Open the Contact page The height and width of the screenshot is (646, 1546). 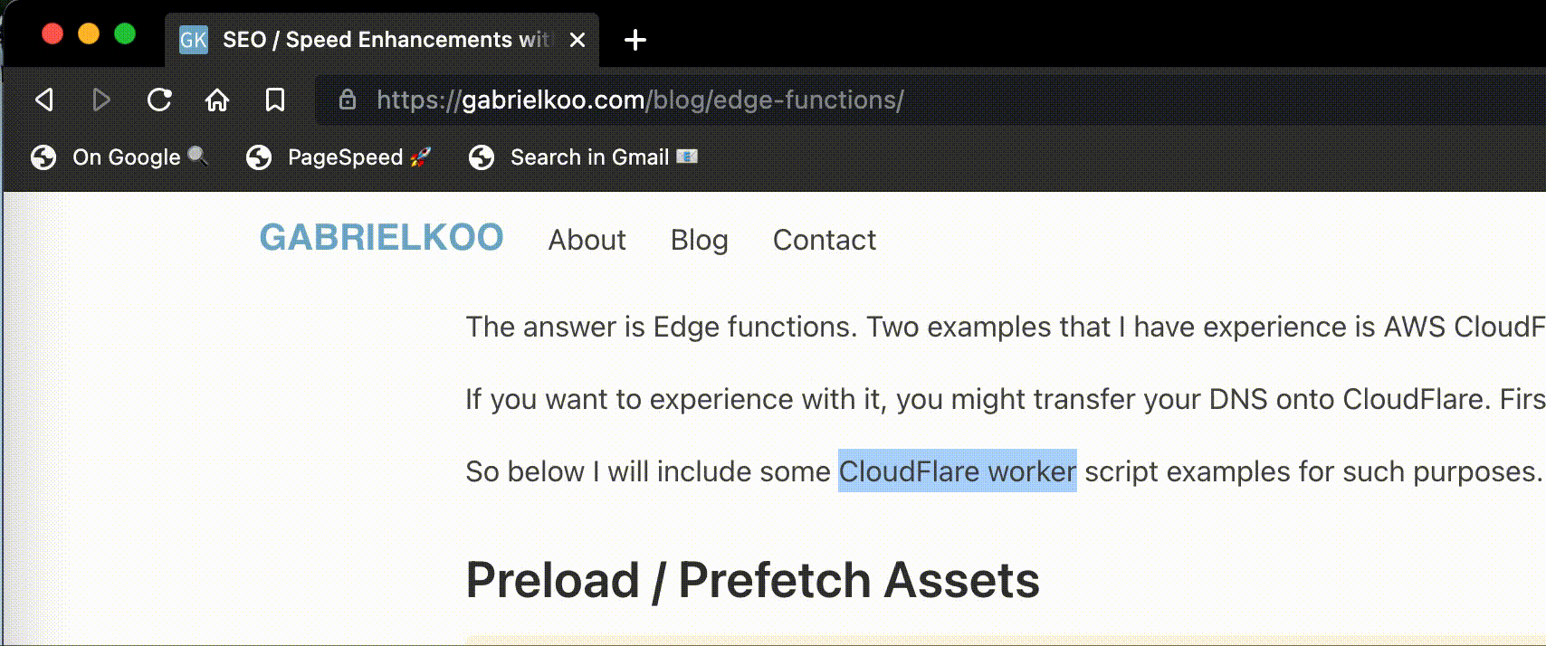(824, 240)
